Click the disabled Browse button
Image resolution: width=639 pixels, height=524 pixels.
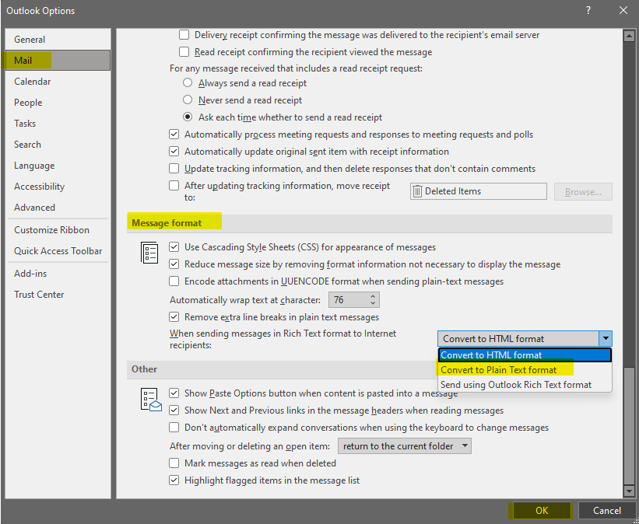(583, 191)
